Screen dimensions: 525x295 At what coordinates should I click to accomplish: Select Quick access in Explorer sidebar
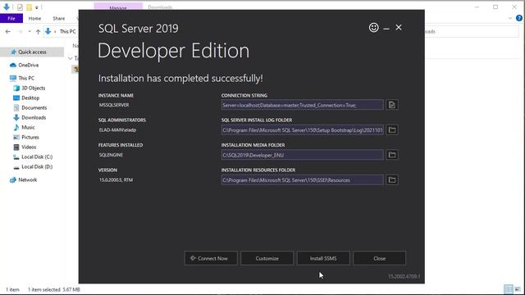(x=32, y=52)
